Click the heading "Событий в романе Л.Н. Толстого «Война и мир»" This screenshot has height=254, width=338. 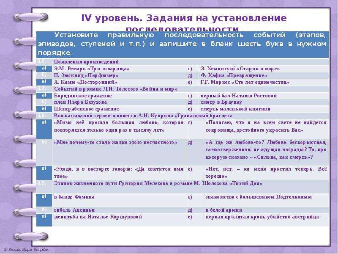(116, 89)
